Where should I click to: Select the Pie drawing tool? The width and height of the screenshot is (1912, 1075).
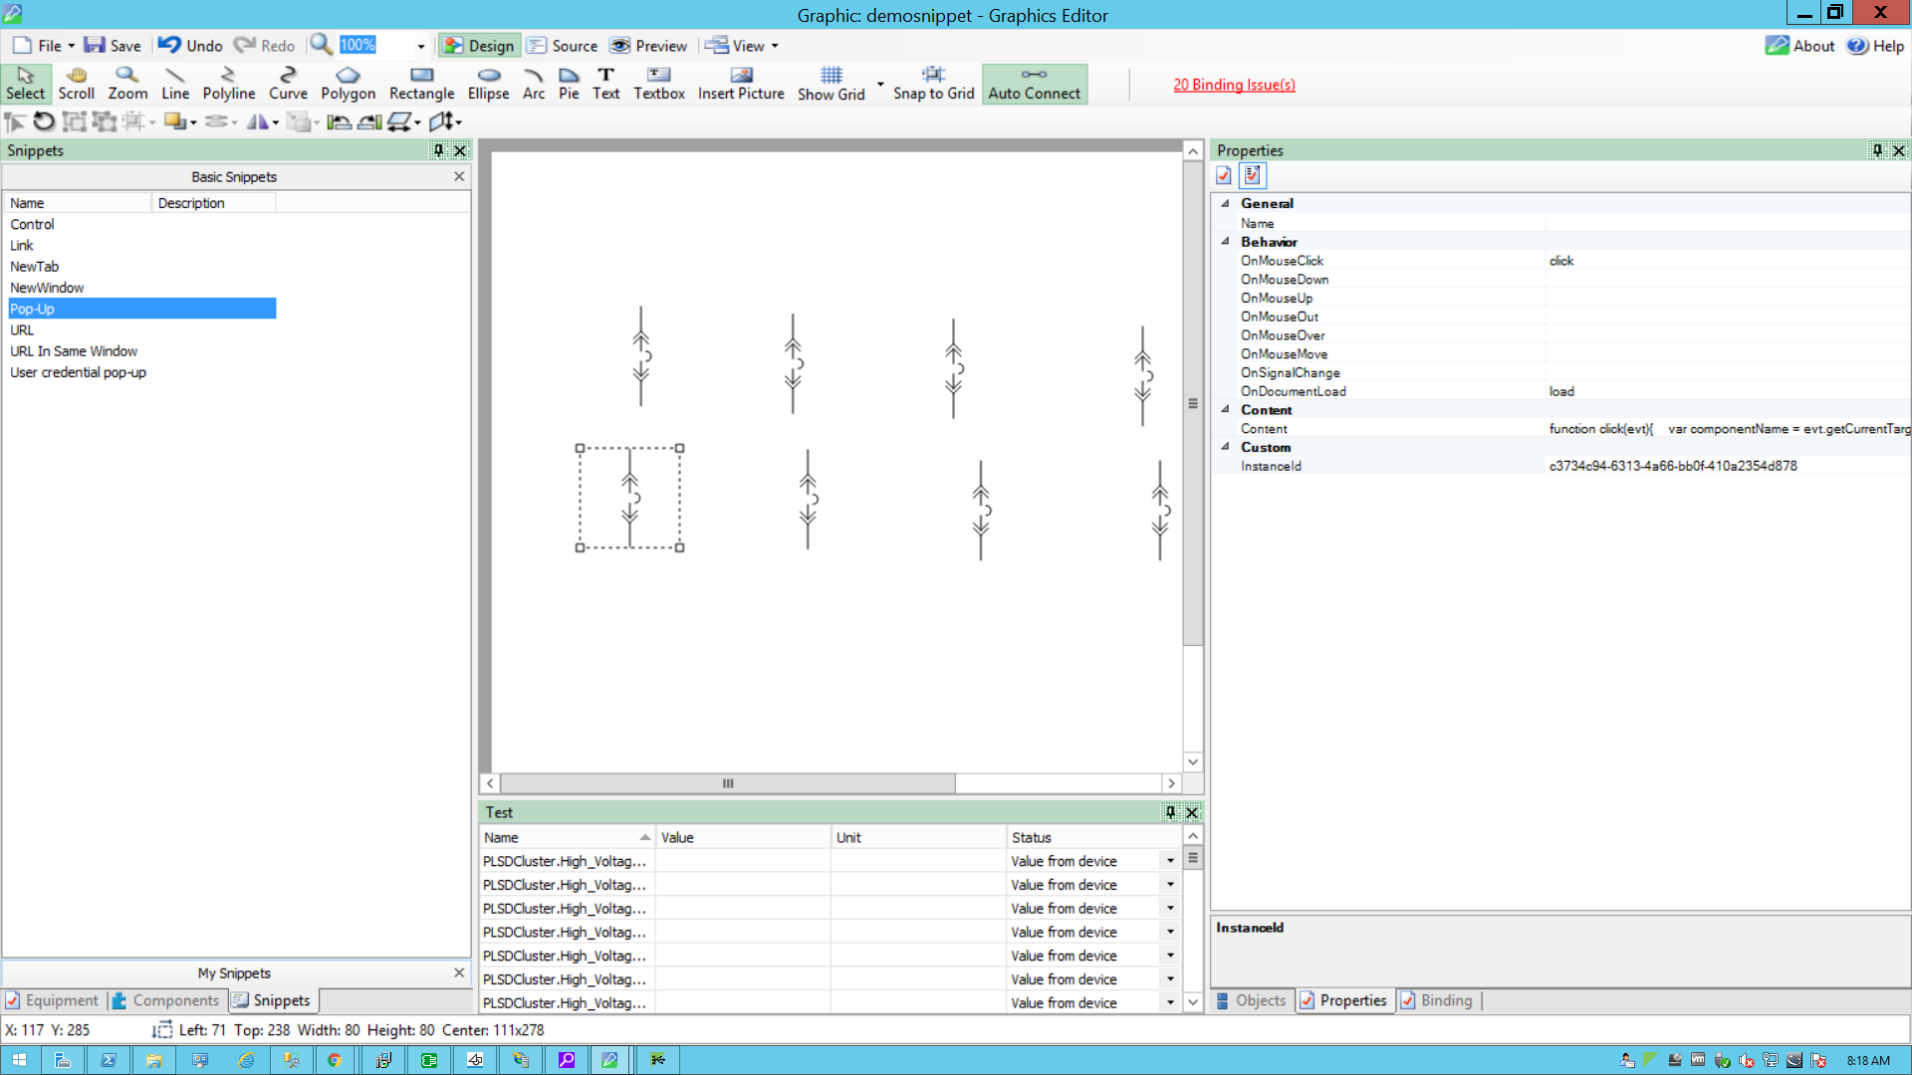(x=569, y=84)
